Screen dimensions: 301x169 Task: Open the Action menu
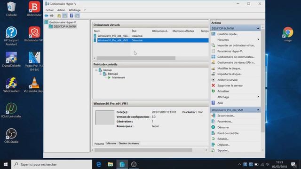61,10
